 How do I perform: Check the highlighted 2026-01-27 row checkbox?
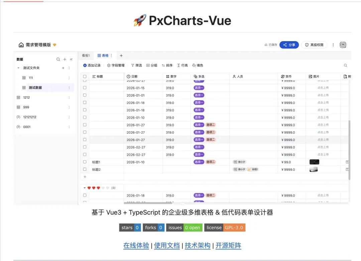click(x=85, y=140)
